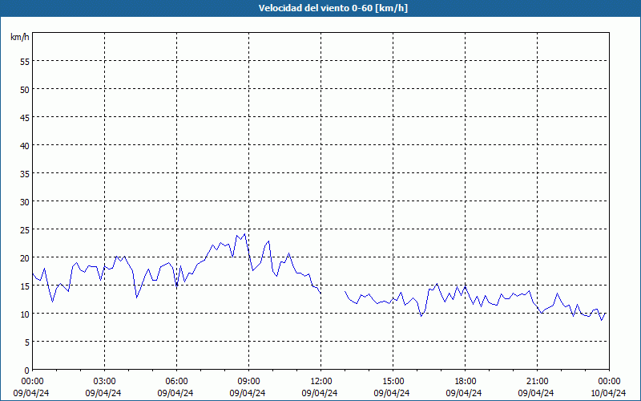Click the 'km/h' axis unit label
Image resolution: width=641 pixels, height=401 pixels.
pyautogui.click(x=20, y=37)
